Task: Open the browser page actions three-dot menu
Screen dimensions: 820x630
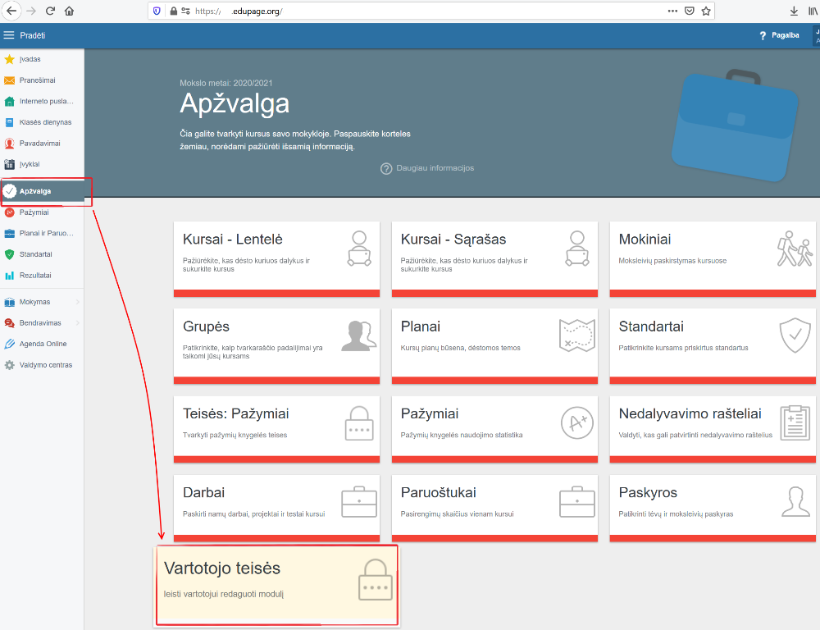Action: [x=672, y=11]
